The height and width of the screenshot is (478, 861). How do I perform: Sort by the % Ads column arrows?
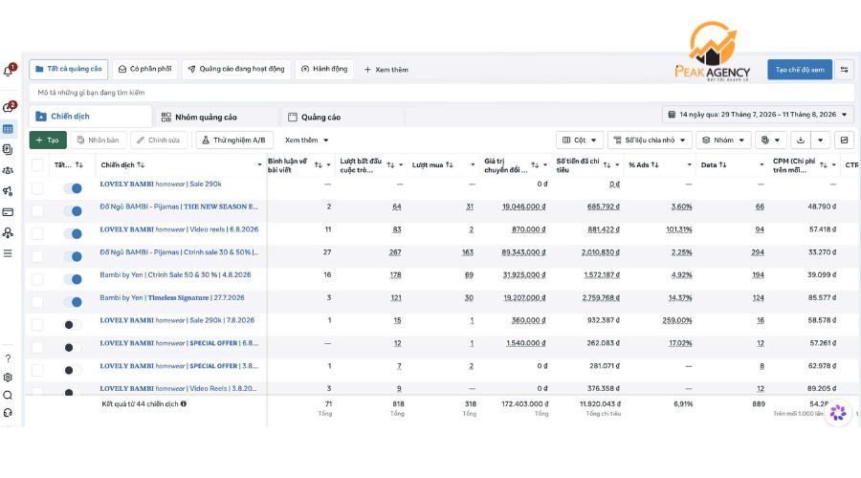654,164
